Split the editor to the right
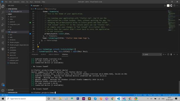 [x=174, y=6]
